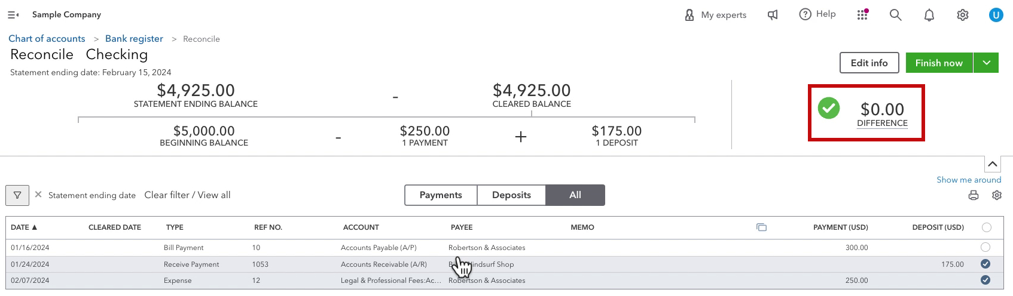Click the print icon above the table
Screen dimensions: 1013x296
coord(974,195)
